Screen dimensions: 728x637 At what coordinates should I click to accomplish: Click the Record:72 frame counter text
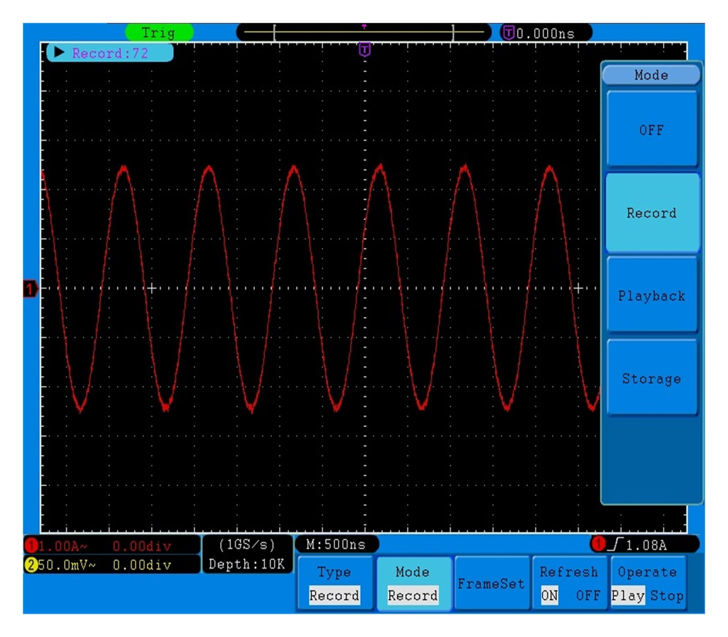pos(110,53)
